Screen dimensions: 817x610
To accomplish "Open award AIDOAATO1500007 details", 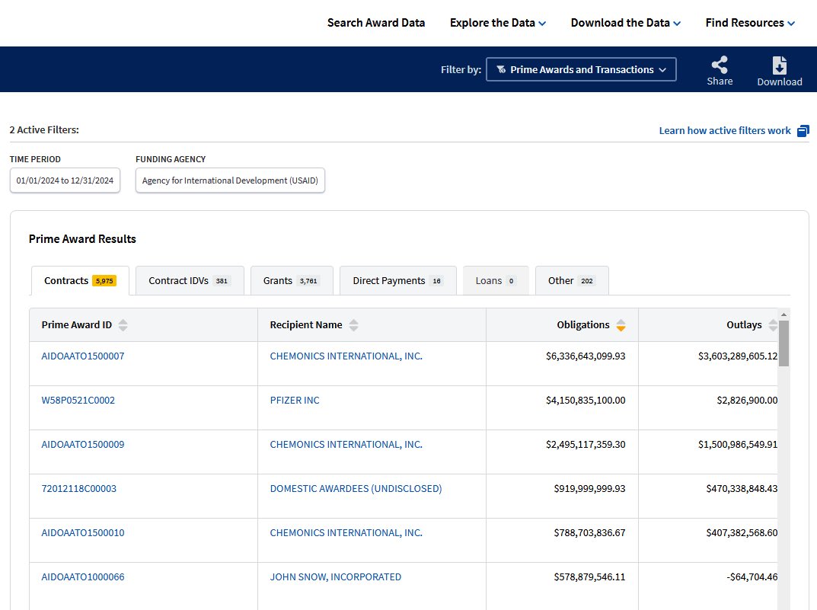I will coord(82,356).
